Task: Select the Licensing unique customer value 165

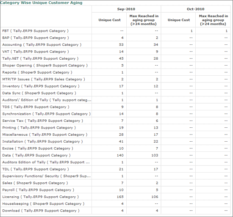Action: click(120, 197)
